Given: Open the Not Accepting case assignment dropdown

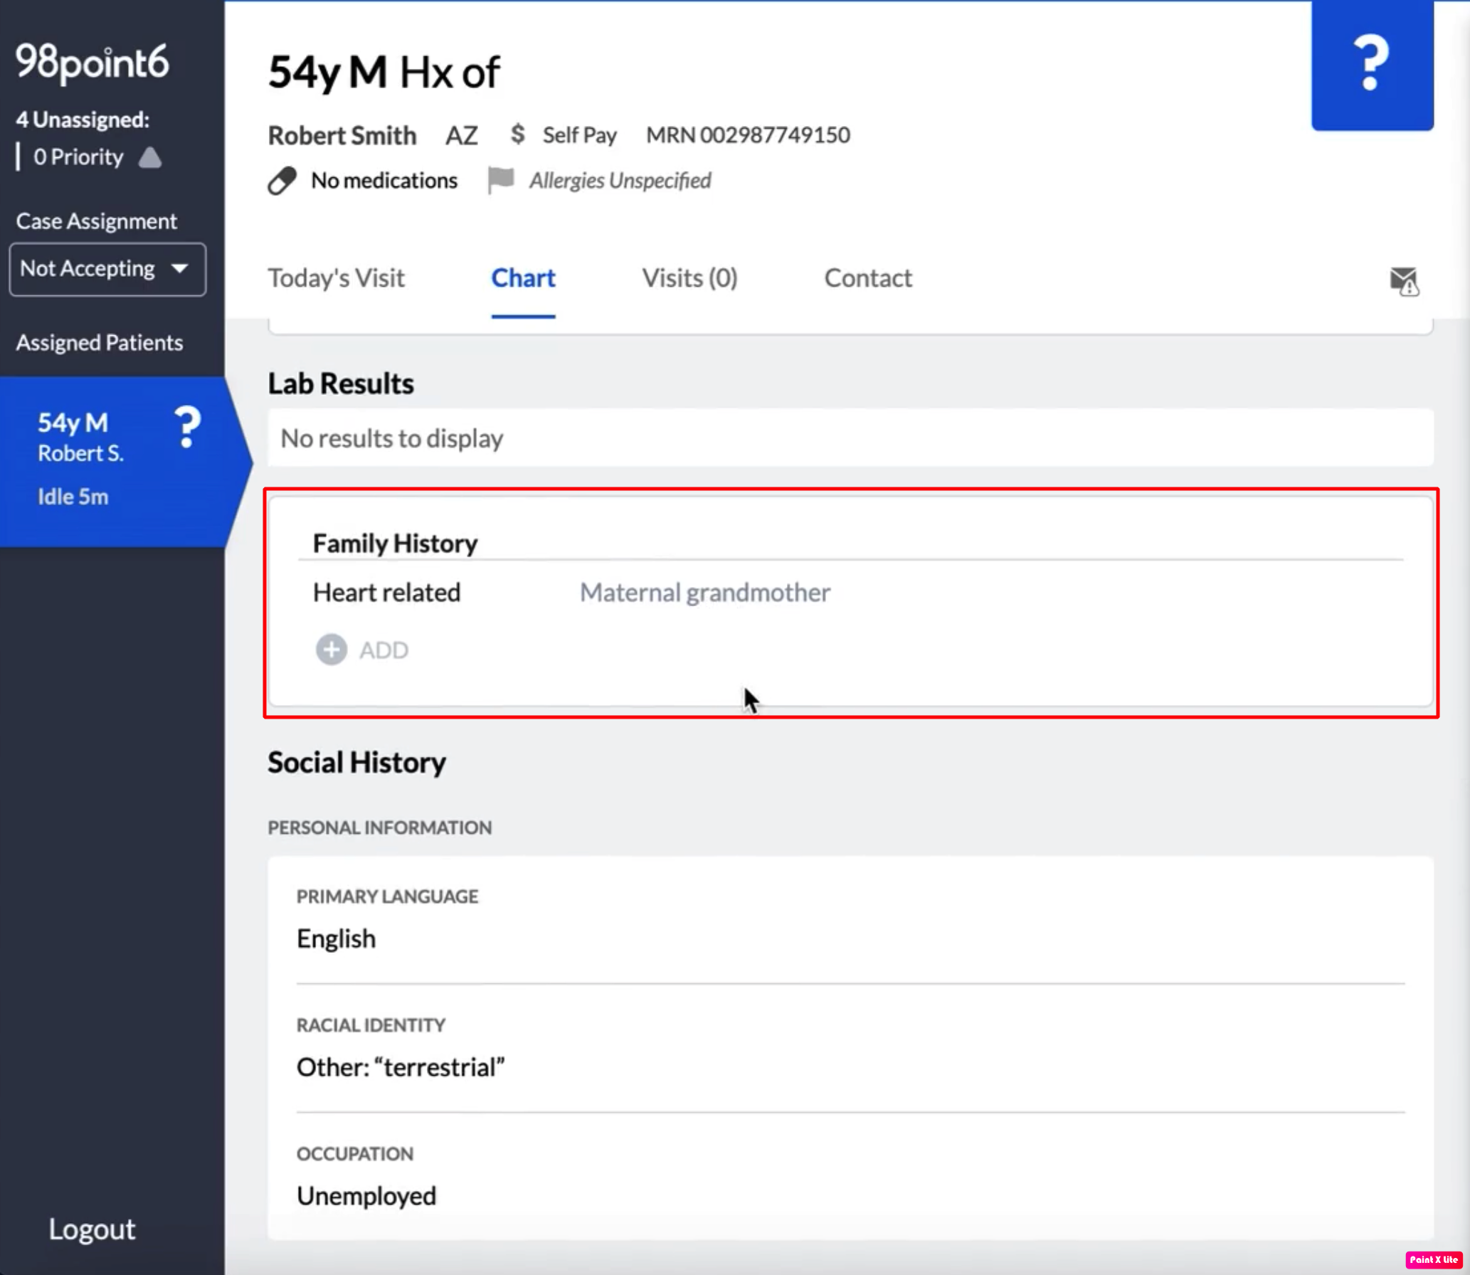Looking at the screenshot, I should coord(89,269).
